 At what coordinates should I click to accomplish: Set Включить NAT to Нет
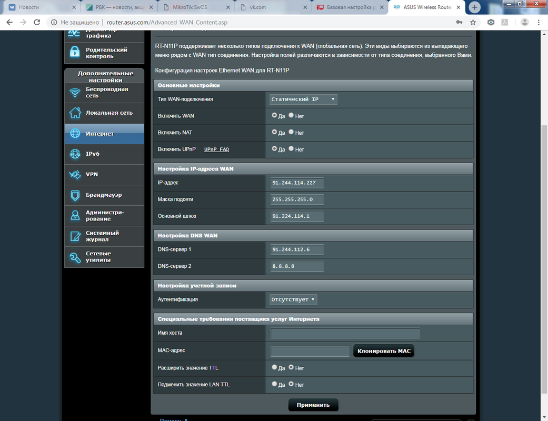(x=291, y=132)
